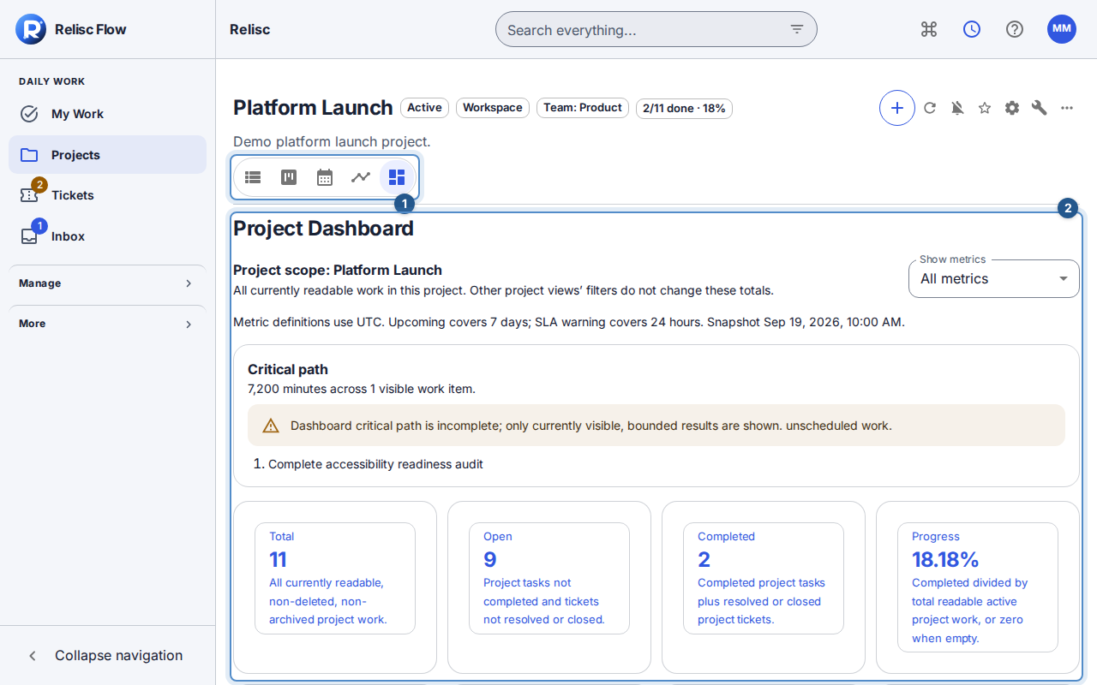
Task: Click the Critical path heading
Action: click(288, 370)
